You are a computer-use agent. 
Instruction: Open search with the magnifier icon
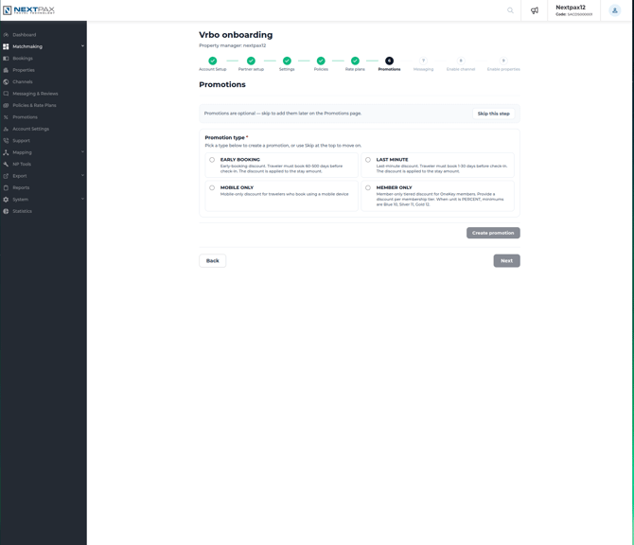click(510, 10)
